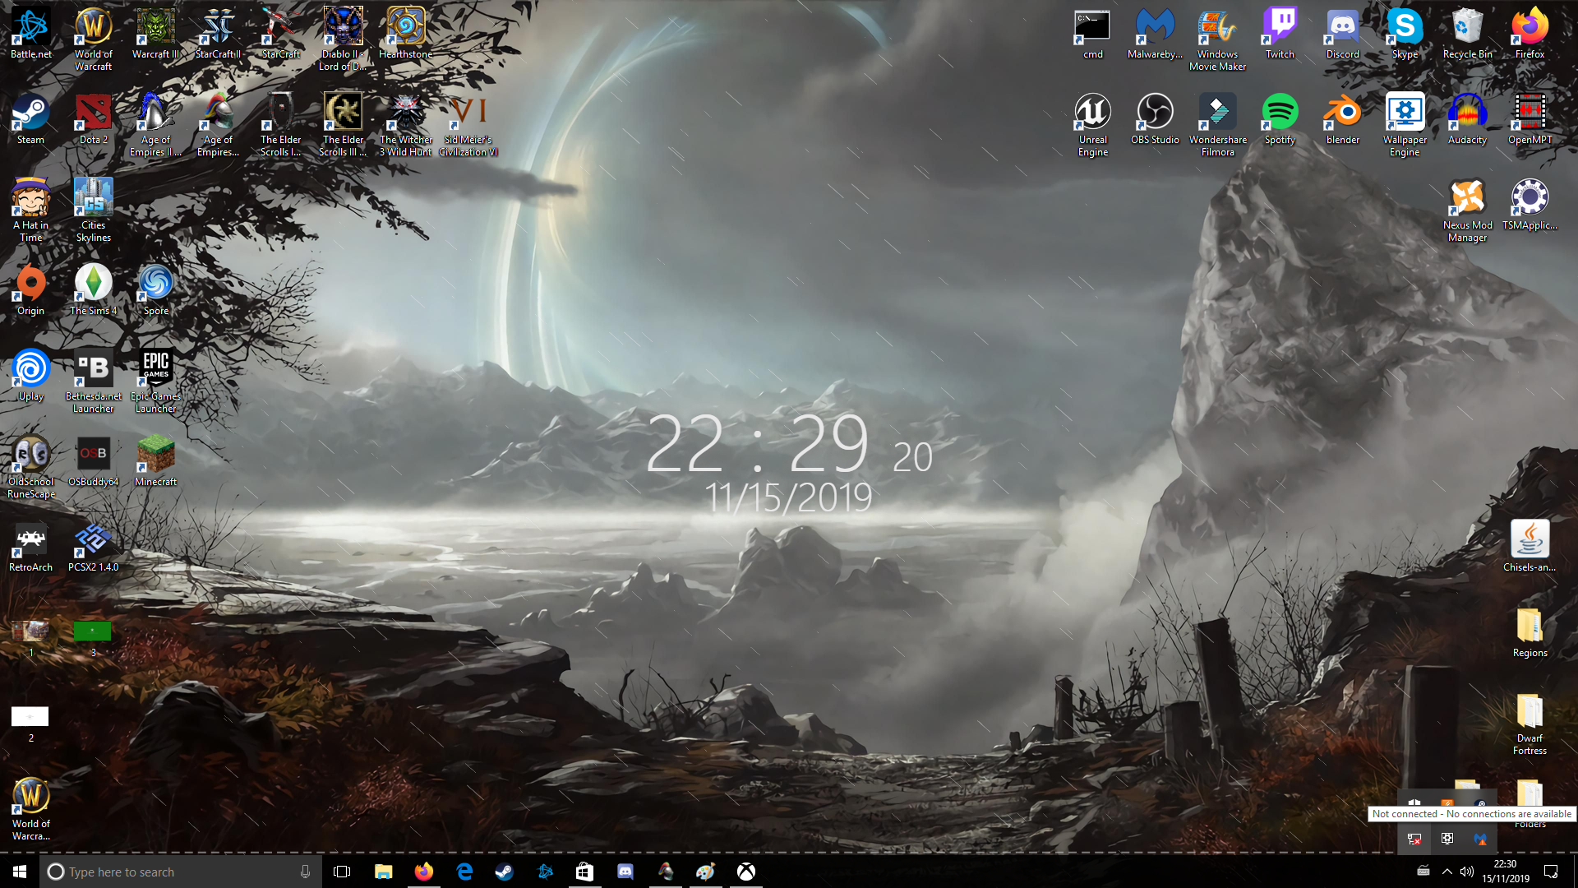Viewport: 1578px width, 888px height.
Task: Select the Skype desktop icon
Action: point(1405,35)
